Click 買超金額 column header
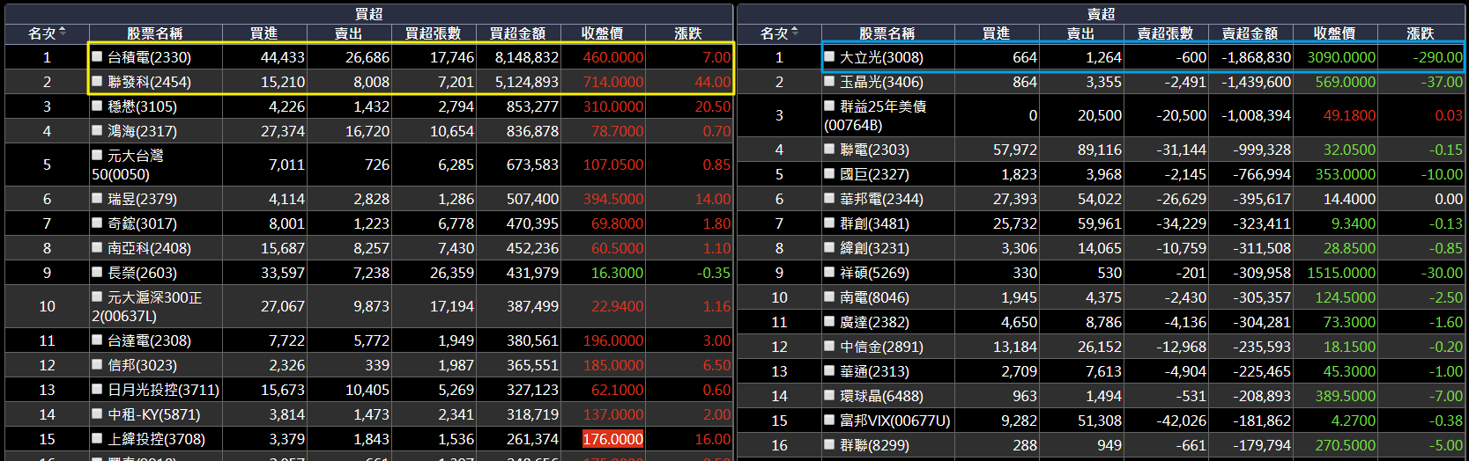The height and width of the screenshot is (461, 1469). [518, 33]
